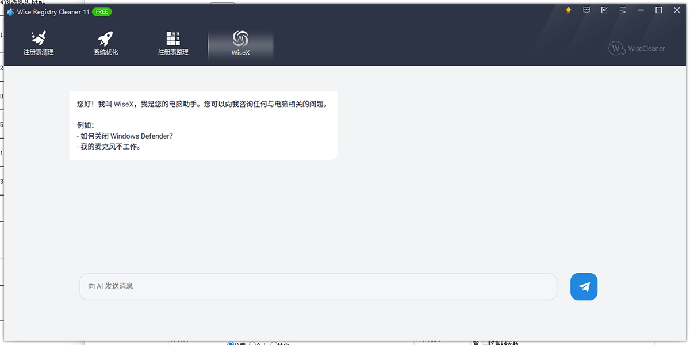Open the 注册表清理 broom icon

(x=39, y=39)
